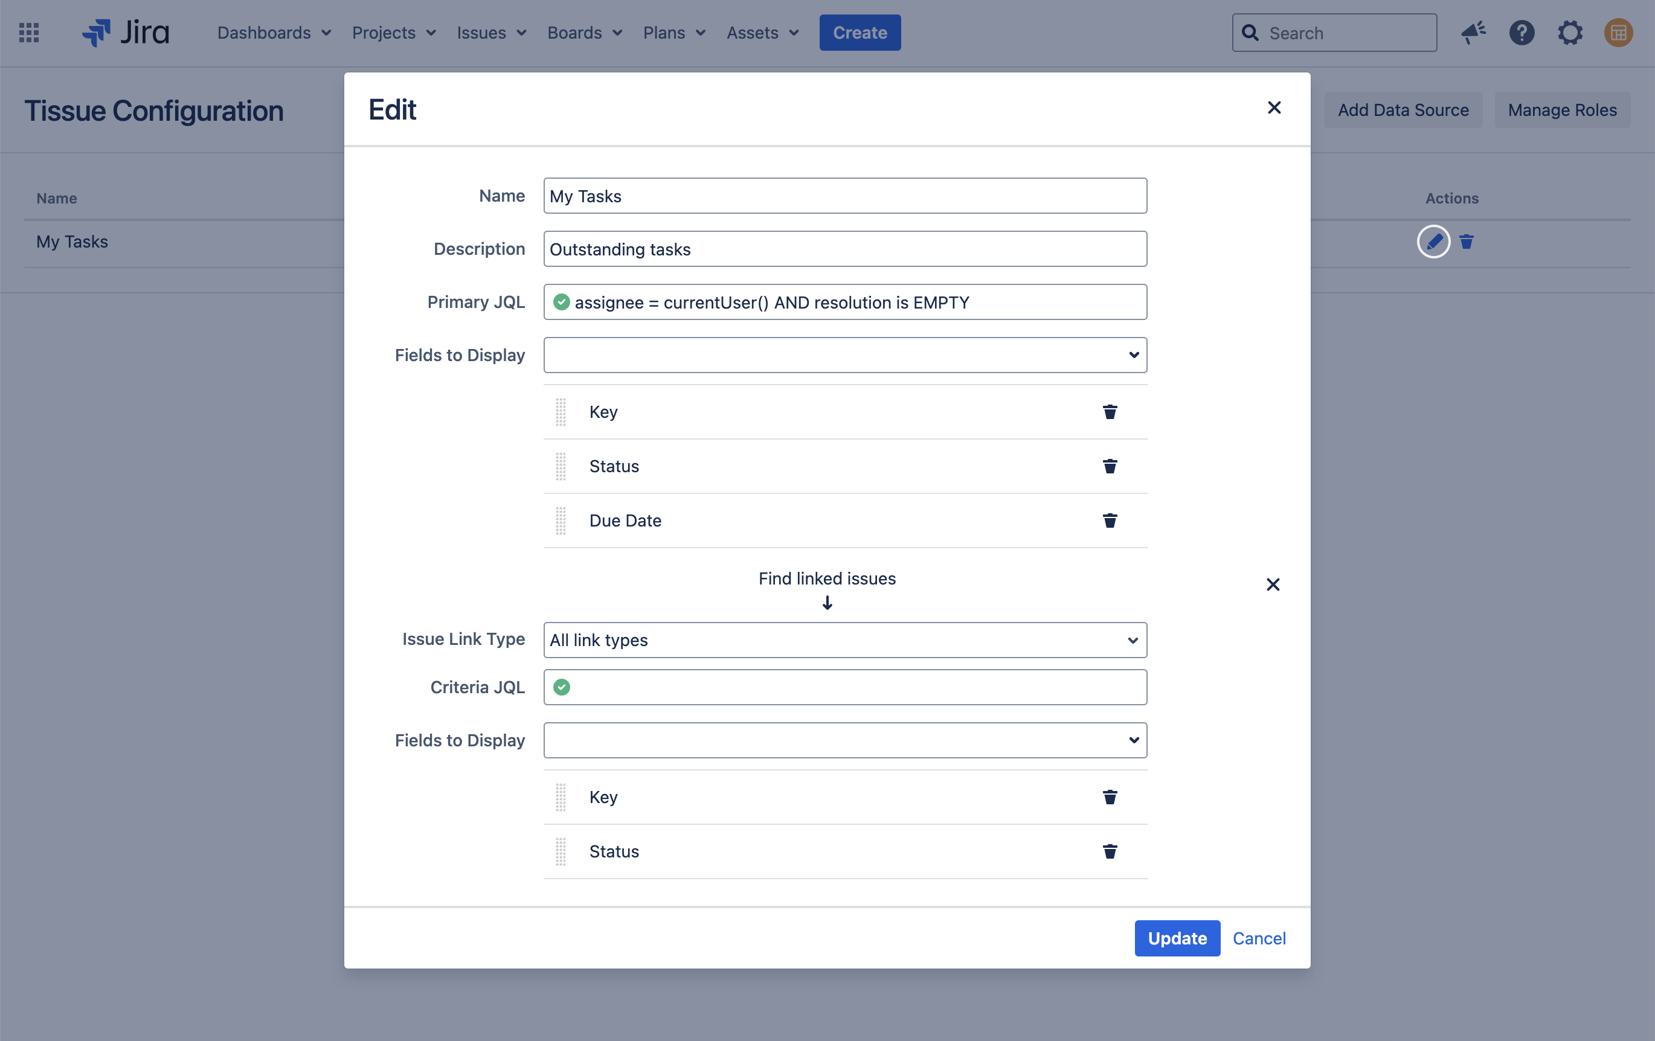Click into the Criteria JQL field
1655x1041 pixels.
[x=856, y=687]
